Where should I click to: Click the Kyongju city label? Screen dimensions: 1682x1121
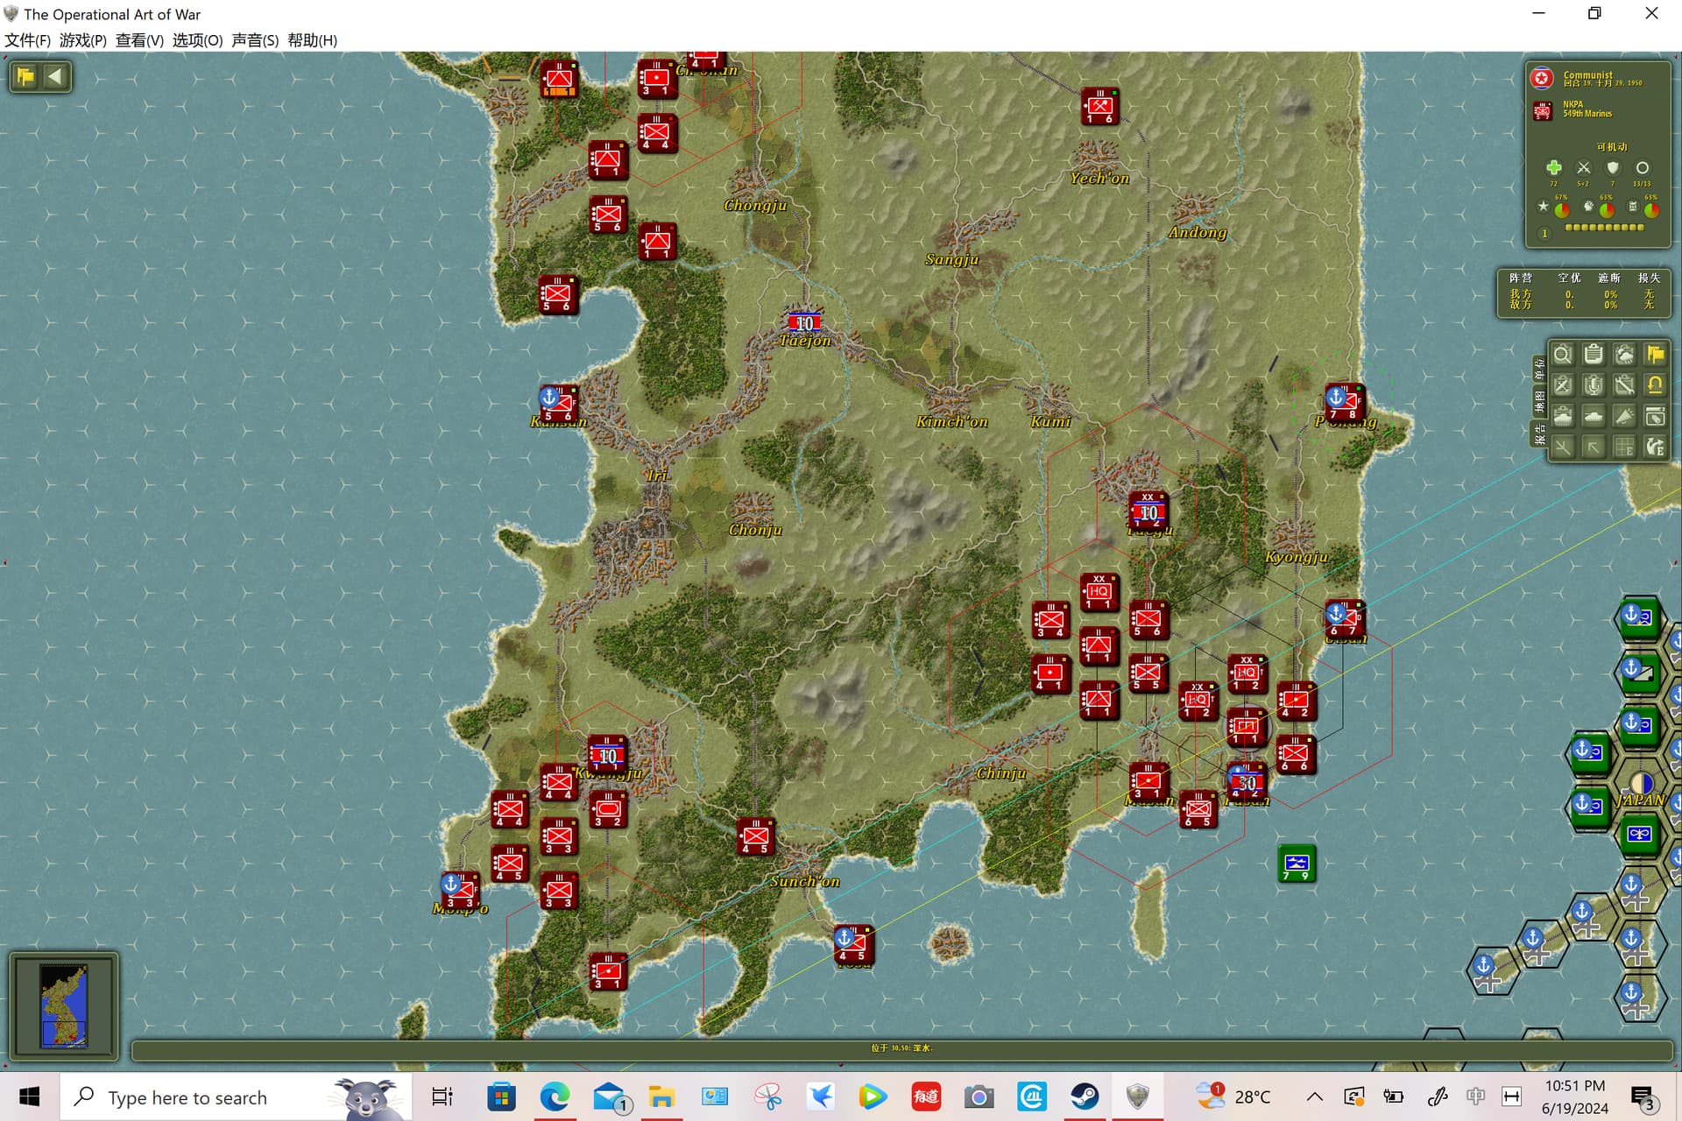[x=1296, y=557]
